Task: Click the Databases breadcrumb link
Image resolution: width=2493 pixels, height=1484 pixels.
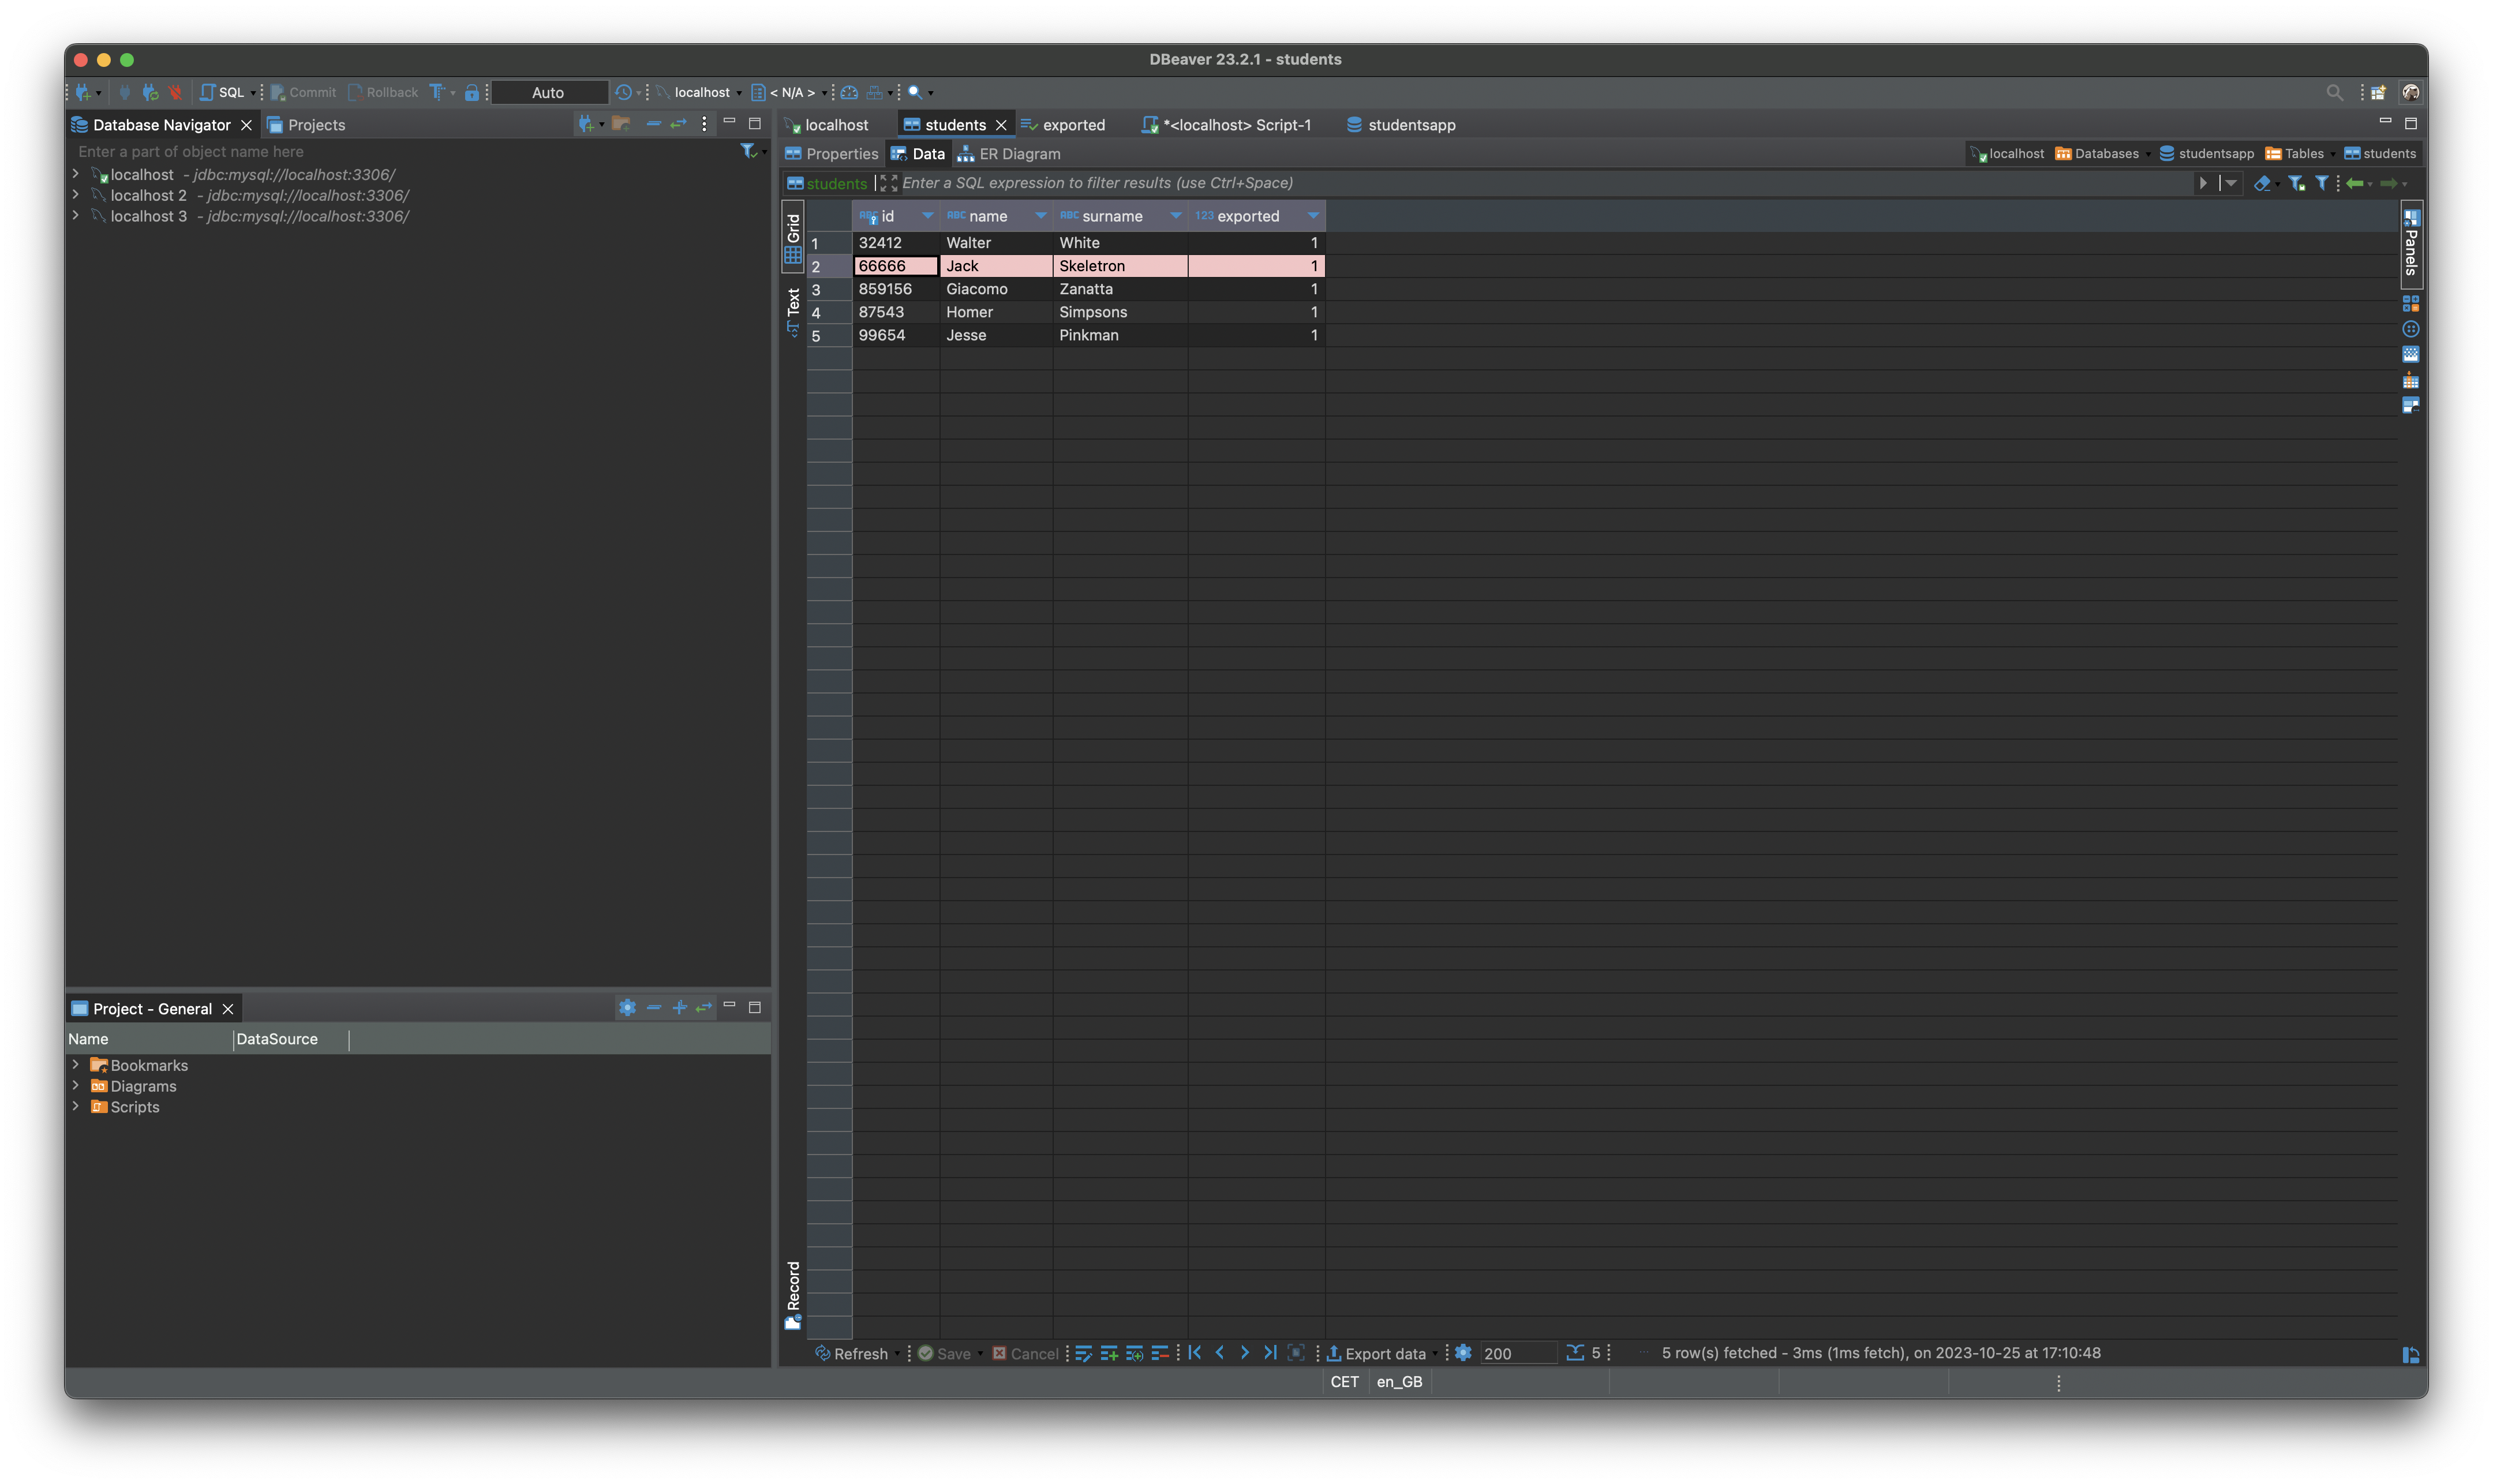Action: pos(2097,153)
